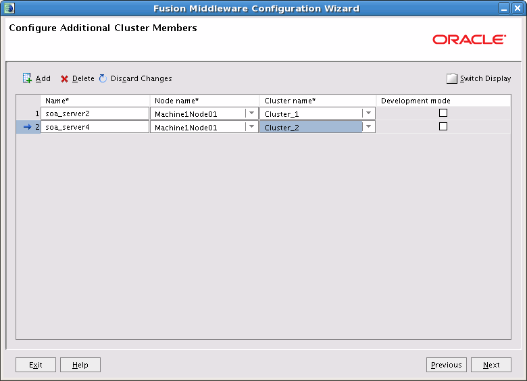Screen dimensions: 527x381
Task: Open Cluster_1 dropdown arrow
Action: [x=369, y=113]
